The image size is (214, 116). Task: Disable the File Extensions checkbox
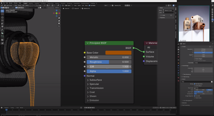point(195,84)
